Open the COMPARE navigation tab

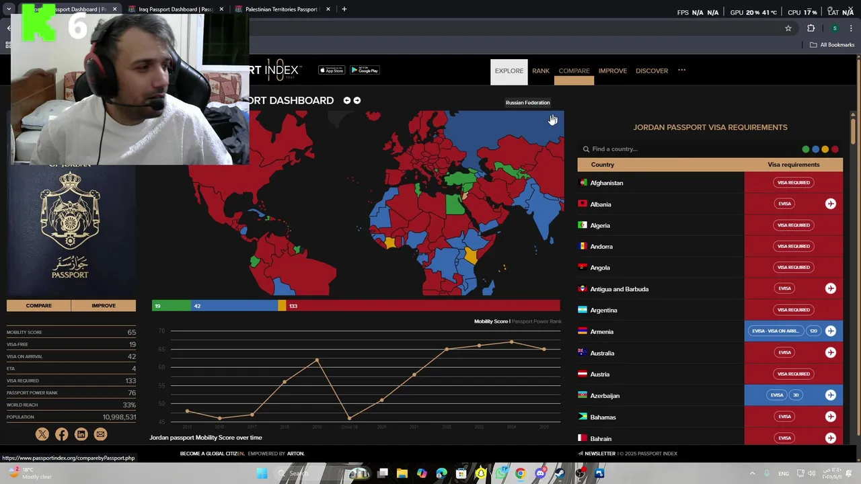(574, 71)
